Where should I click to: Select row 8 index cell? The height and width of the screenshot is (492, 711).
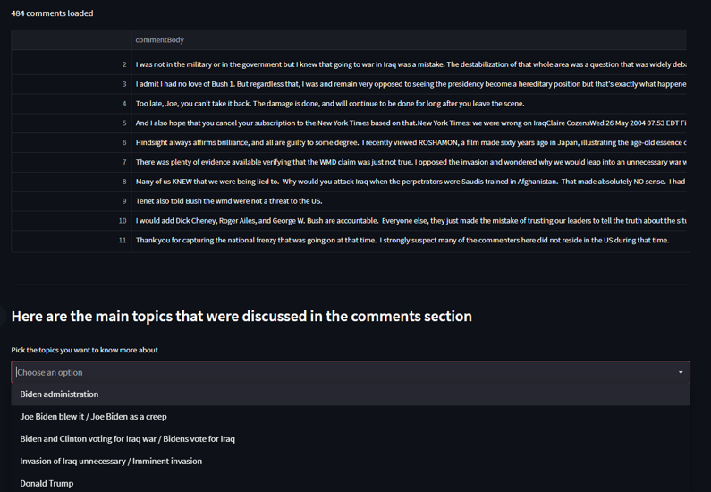tap(72, 182)
